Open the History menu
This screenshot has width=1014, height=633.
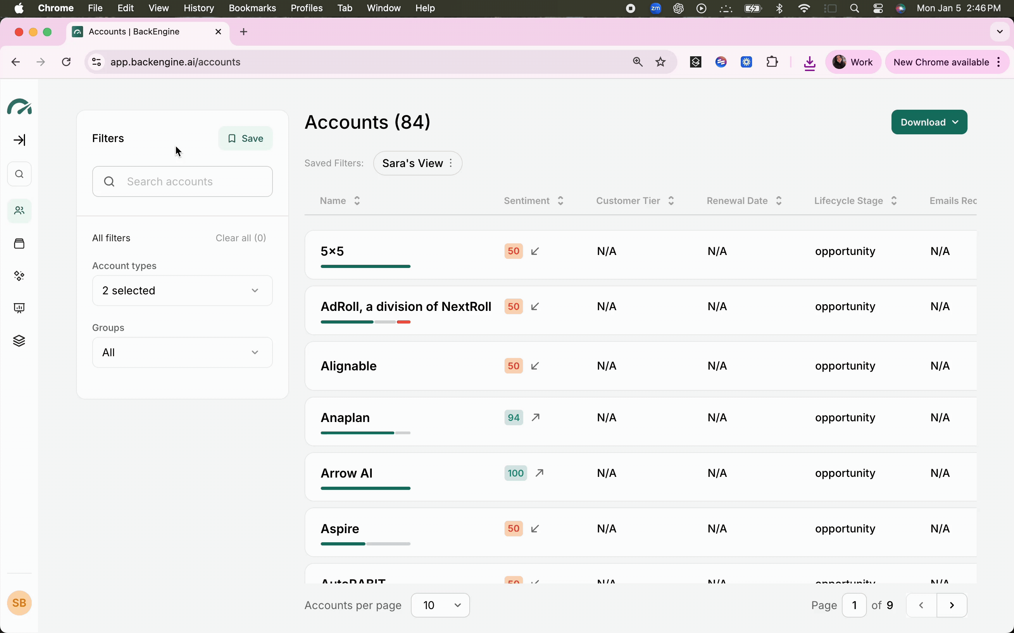pos(199,8)
